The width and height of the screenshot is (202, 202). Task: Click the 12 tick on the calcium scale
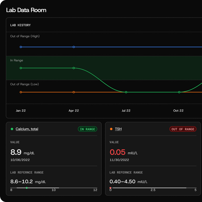tap(95, 190)
